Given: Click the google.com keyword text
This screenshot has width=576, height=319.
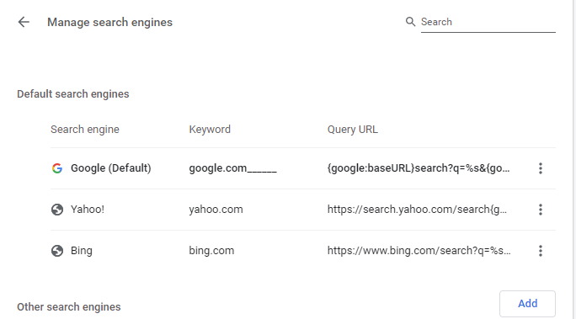Looking at the screenshot, I should pos(233,168).
